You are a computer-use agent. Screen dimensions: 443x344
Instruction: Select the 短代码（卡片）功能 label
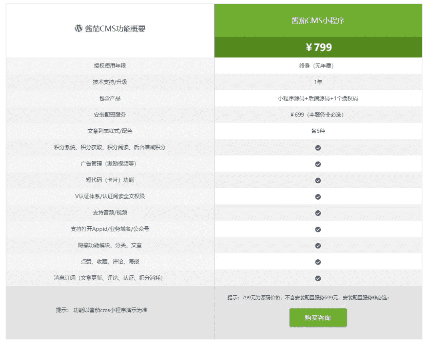pyautogui.click(x=110, y=180)
